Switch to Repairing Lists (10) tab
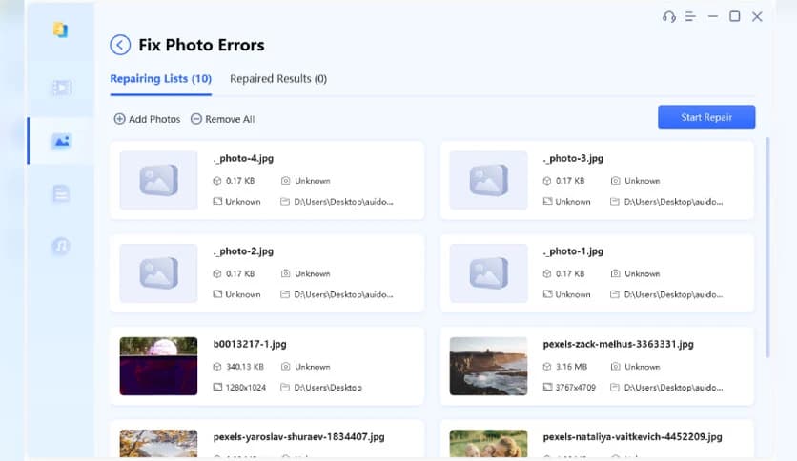The width and height of the screenshot is (797, 461). tap(160, 79)
